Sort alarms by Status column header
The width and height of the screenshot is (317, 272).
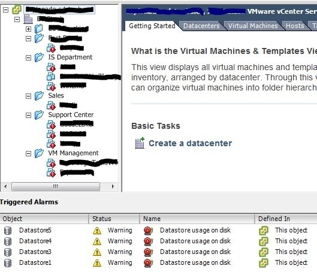pyautogui.click(x=114, y=219)
